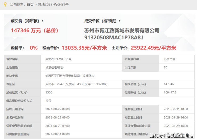Image resolution: width=197 pixels, height=140 pixels.
Task: Click the floor price 13035.35元/平方米
Action: click(84, 48)
